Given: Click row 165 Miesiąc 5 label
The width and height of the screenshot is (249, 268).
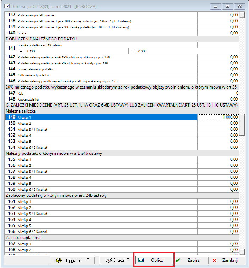Looking at the screenshot, I should [24, 226].
